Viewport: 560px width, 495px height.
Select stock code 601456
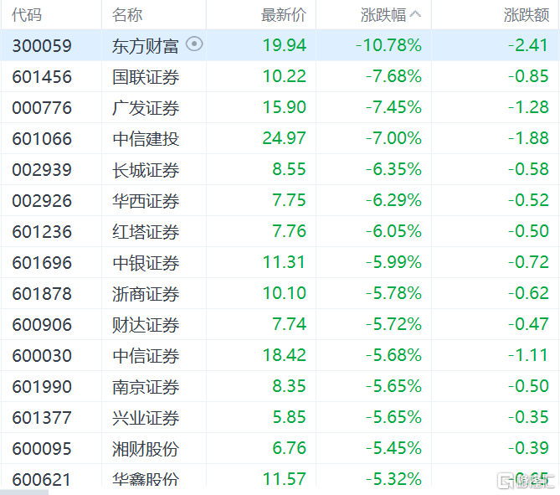click(42, 77)
